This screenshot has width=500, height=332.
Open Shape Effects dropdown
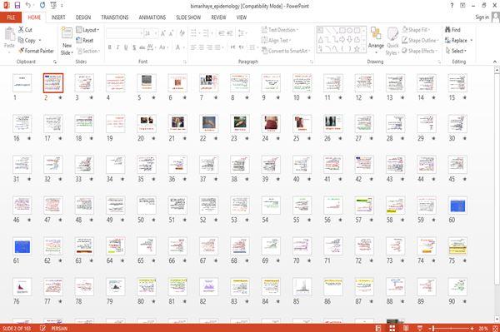420,51
